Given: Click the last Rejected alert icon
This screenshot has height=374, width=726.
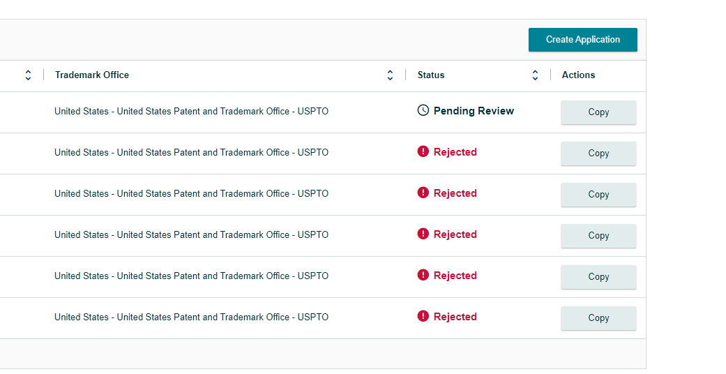Looking at the screenshot, I should click(x=423, y=317).
